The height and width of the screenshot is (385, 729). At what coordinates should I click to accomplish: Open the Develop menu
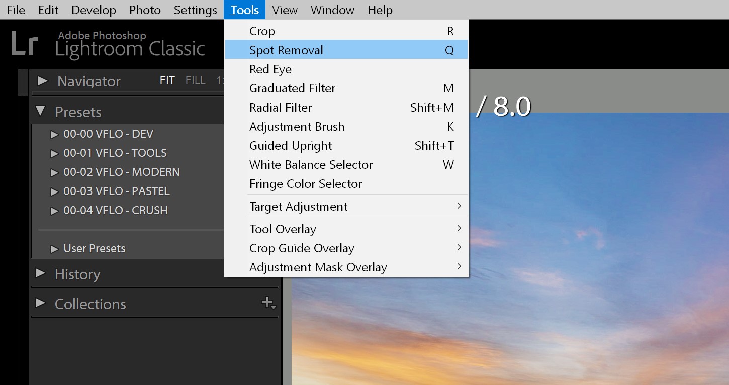pos(94,10)
